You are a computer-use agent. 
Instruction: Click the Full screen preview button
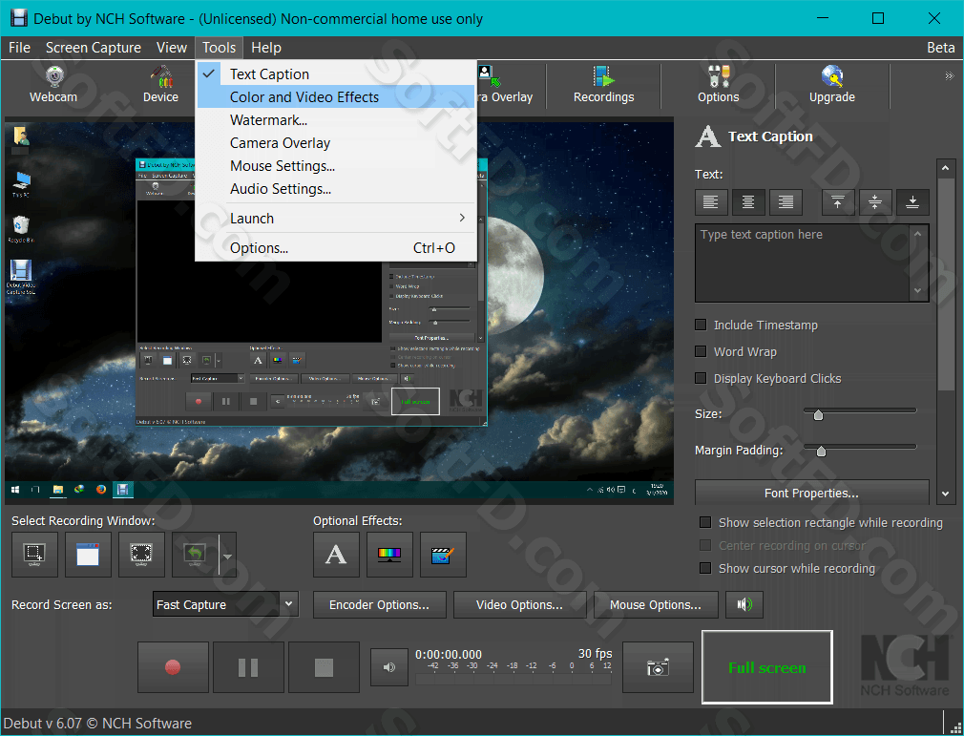point(767,667)
